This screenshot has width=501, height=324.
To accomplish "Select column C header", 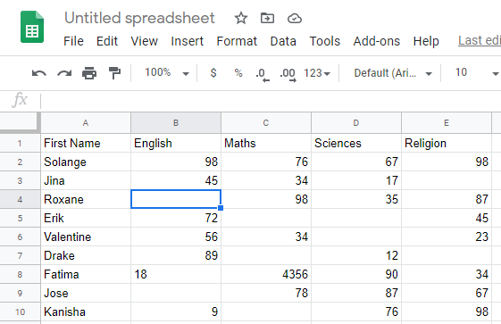I will (x=266, y=123).
